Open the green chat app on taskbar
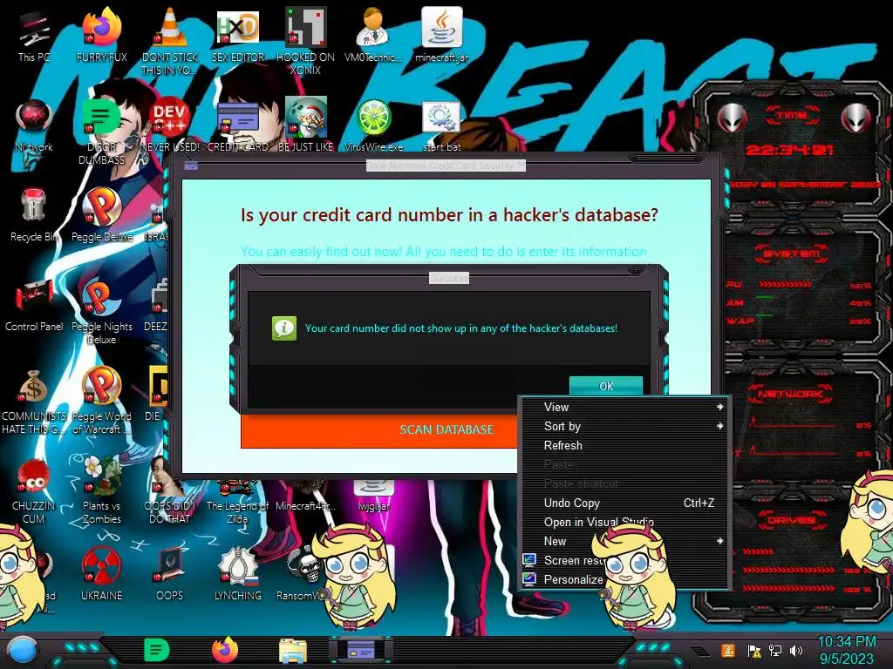The height and width of the screenshot is (669, 893). pyautogui.click(x=156, y=650)
